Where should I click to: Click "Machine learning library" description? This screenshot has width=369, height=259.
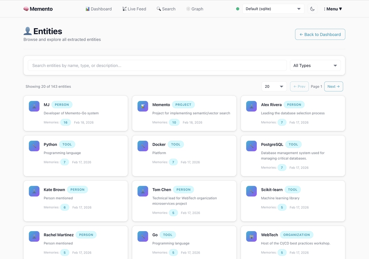point(280,198)
